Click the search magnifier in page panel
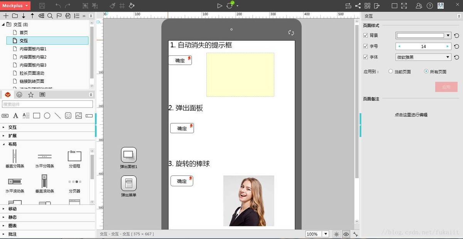 coord(50,16)
